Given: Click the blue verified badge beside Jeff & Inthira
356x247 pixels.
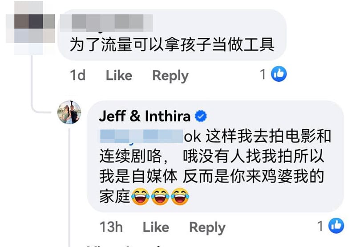Looking at the screenshot, I should (x=201, y=116).
